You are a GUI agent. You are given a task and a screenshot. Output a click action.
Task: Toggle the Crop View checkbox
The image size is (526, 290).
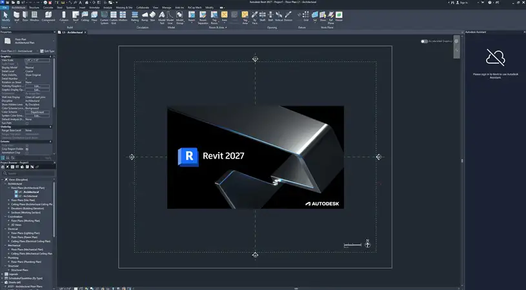point(27,146)
